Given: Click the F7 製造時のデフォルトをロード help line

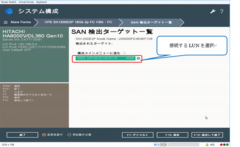Looking at the screenshot, I should 27,95.
